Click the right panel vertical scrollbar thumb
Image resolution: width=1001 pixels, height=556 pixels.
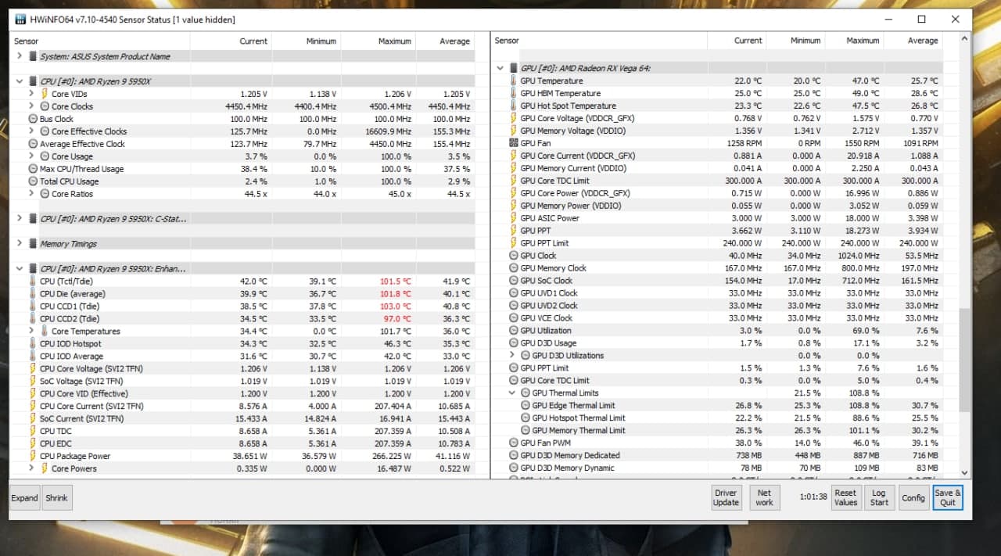click(964, 360)
